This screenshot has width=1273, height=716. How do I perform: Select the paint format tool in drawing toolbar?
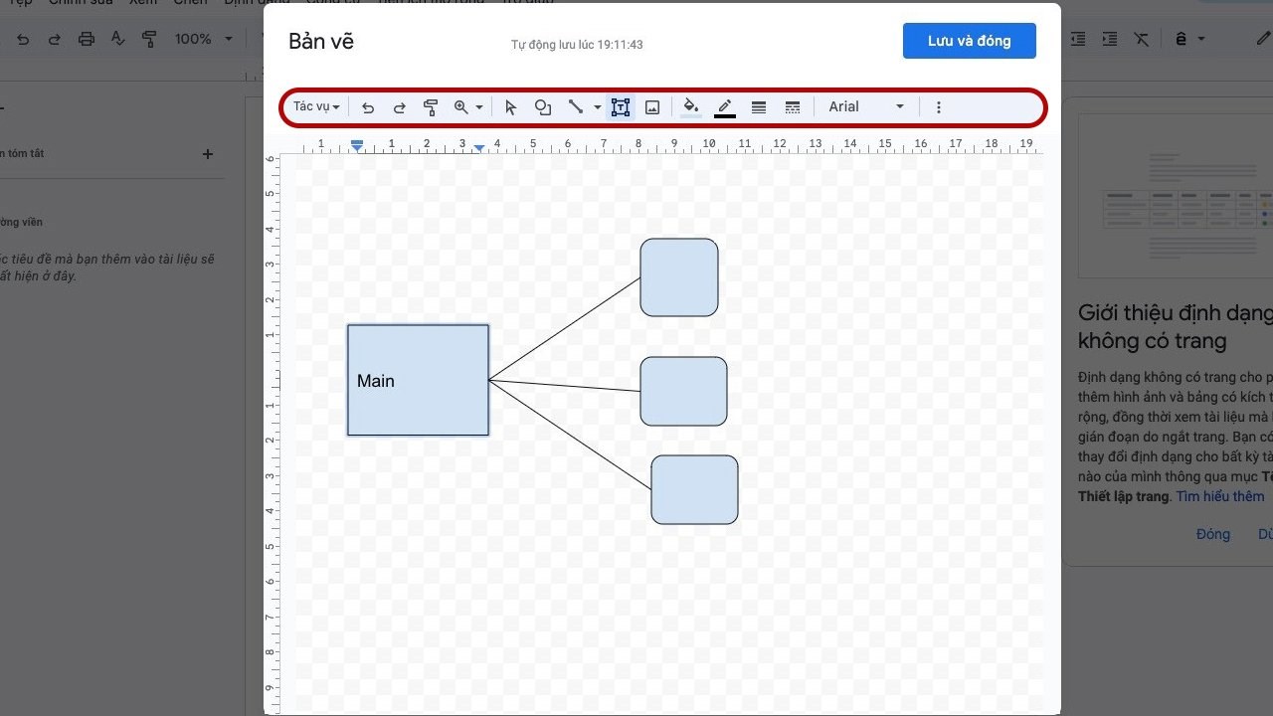[x=431, y=107]
